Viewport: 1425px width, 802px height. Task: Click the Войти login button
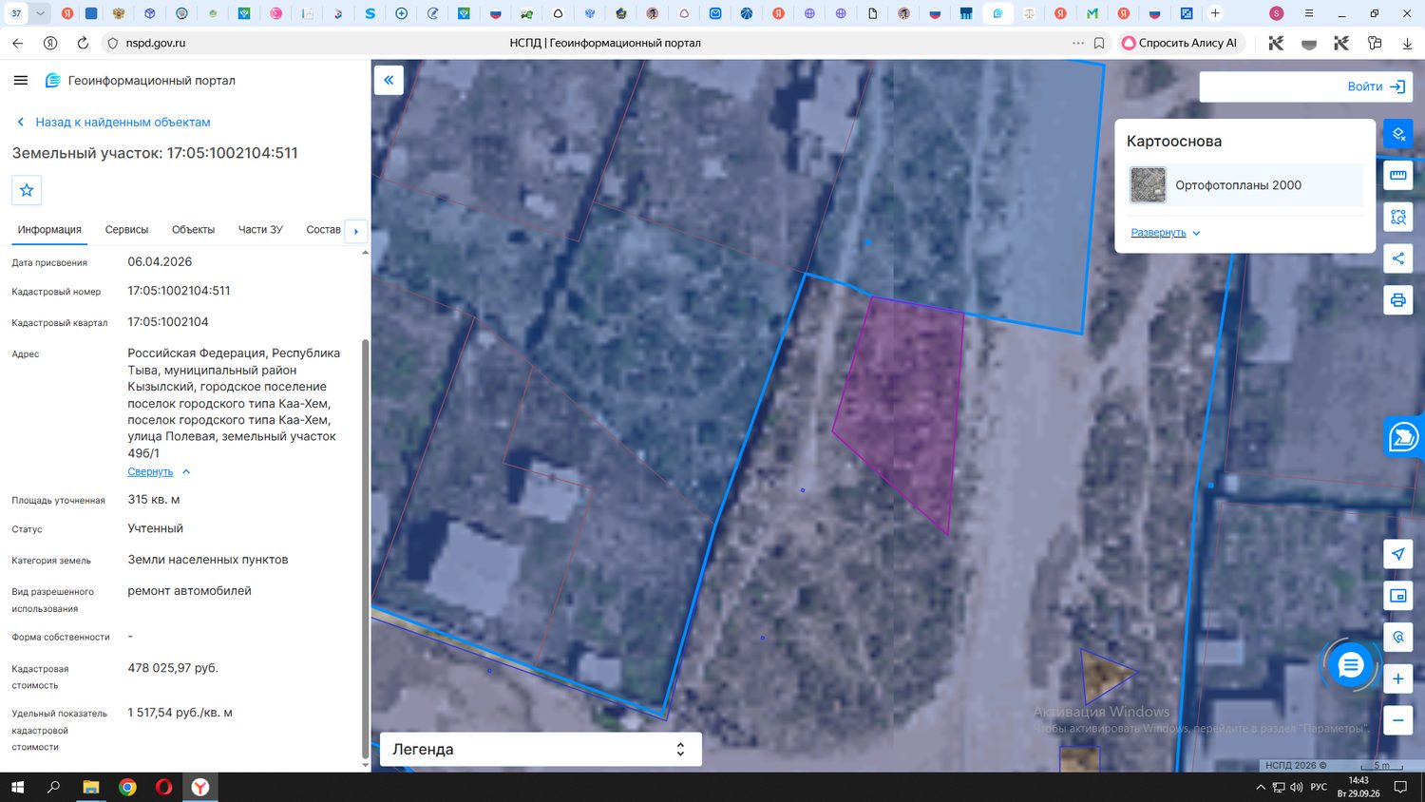pos(1376,86)
